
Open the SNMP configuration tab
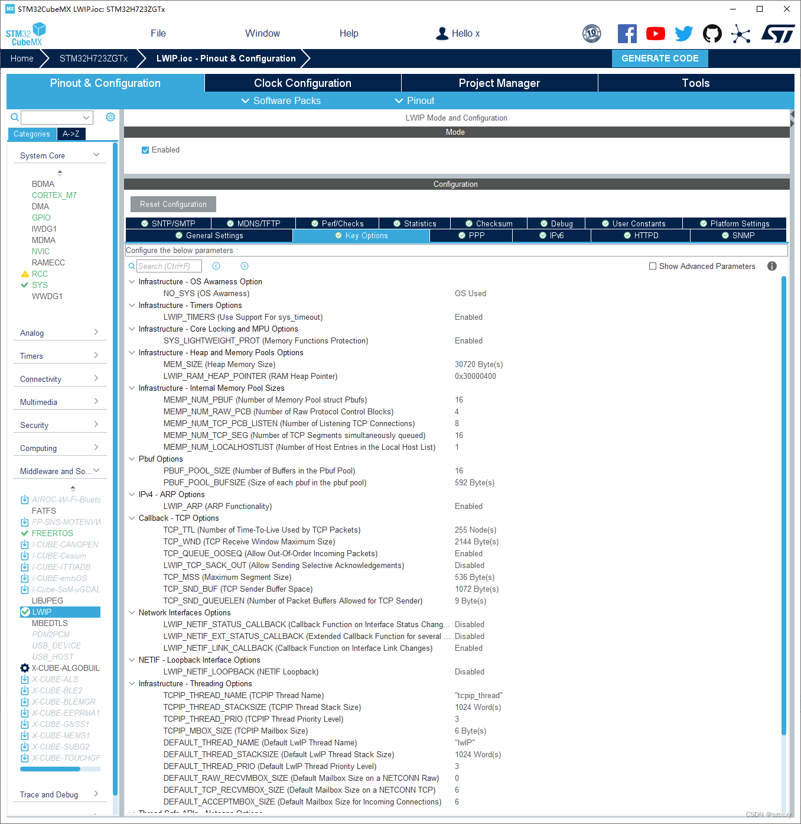click(738, 236)
